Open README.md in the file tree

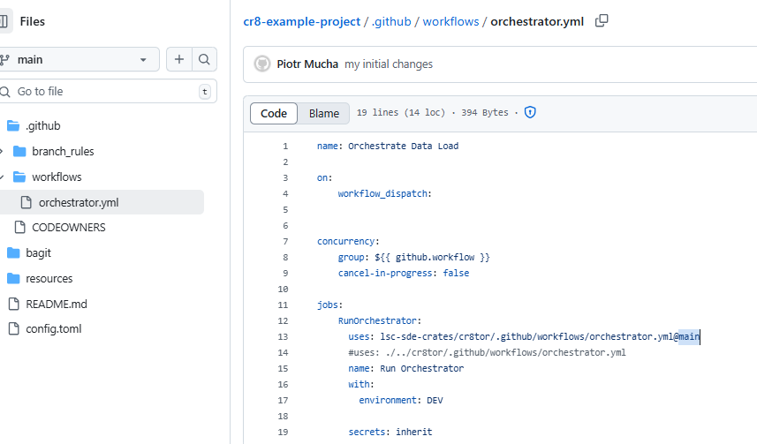tap(57, 304)
